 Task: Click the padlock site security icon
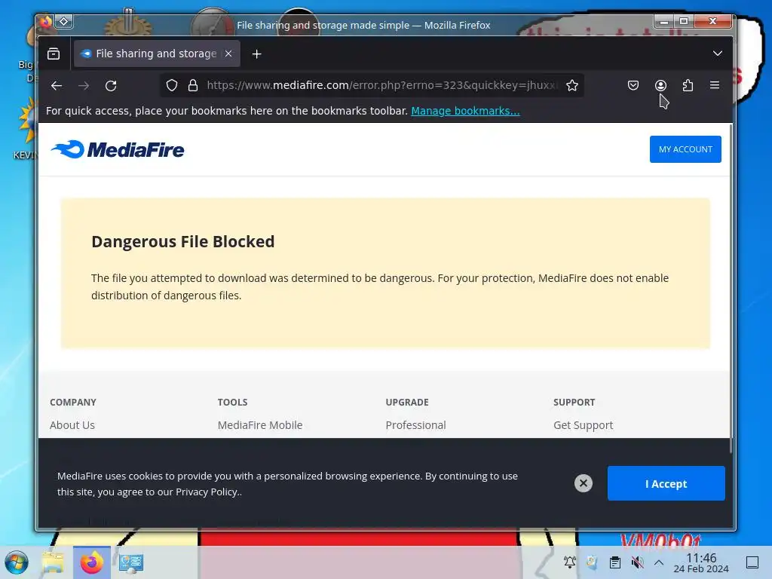(193, 86)
